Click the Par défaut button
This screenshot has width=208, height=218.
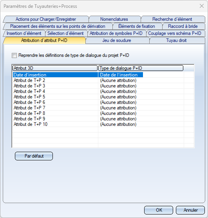coord(34,156)
